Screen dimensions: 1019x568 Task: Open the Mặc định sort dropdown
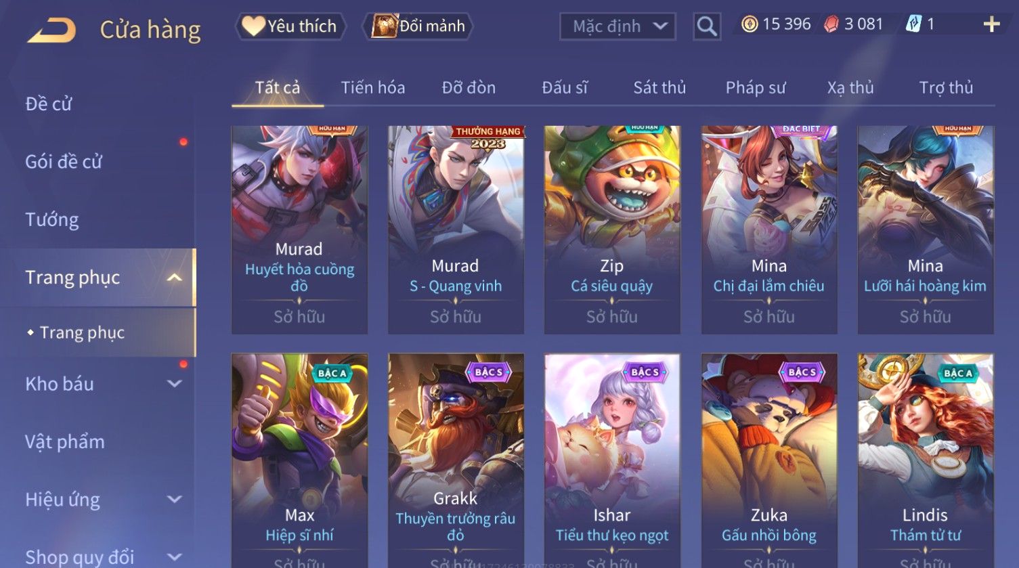pos(618,26)
